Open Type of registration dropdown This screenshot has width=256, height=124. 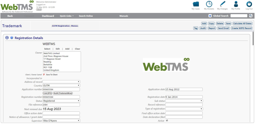tap(184, 109)
